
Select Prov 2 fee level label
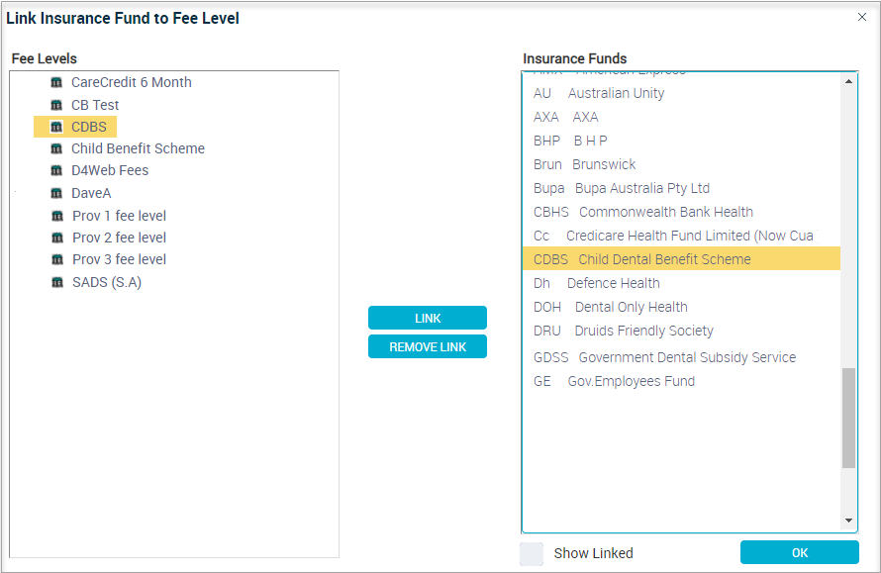click(119, 238)
